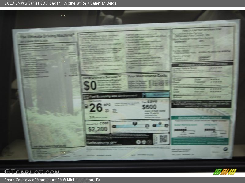The image size is (245, 183).
Task: Click the colored stripes logo at bottom right
Action: point(224,172)
